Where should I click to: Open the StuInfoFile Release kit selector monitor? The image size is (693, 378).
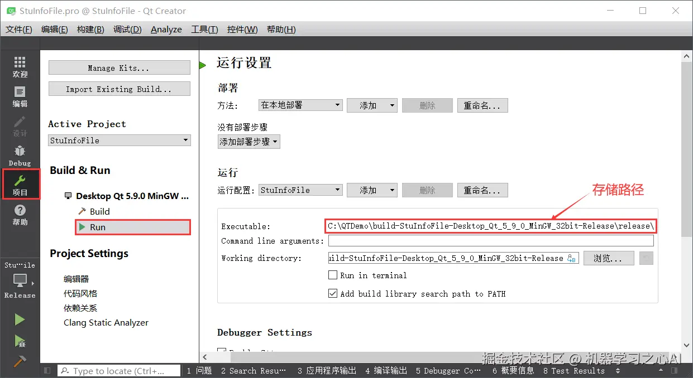(x=20, y=280)
